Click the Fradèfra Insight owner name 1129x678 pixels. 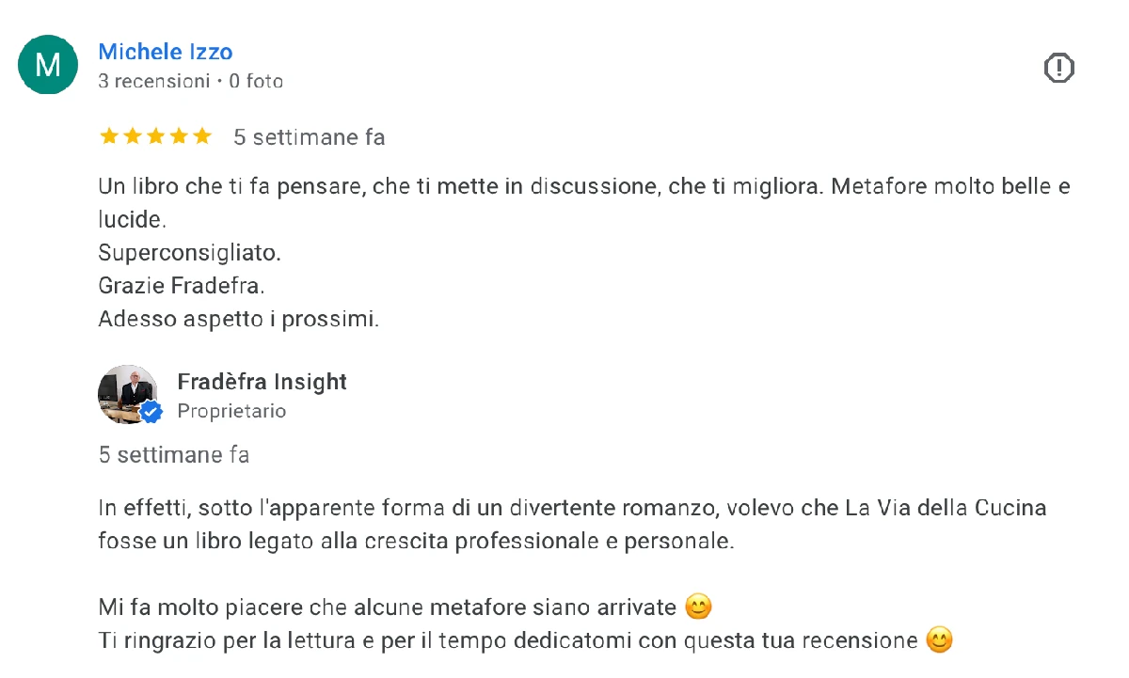[262, 382]
